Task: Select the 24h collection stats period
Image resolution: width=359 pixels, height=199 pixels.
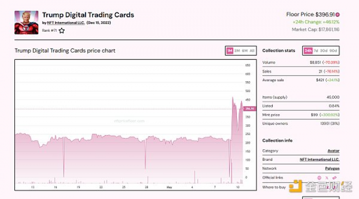Action: (x=308, y=51)
